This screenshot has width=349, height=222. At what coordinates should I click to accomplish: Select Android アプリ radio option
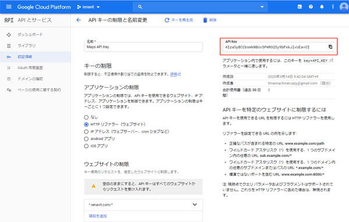point(86,139)
